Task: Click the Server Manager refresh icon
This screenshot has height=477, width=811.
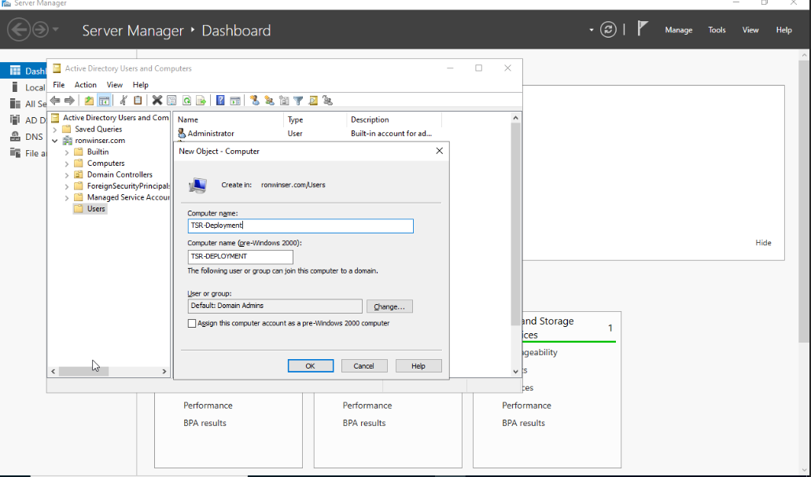Action: pyautogui.click(x=608, y=30)
